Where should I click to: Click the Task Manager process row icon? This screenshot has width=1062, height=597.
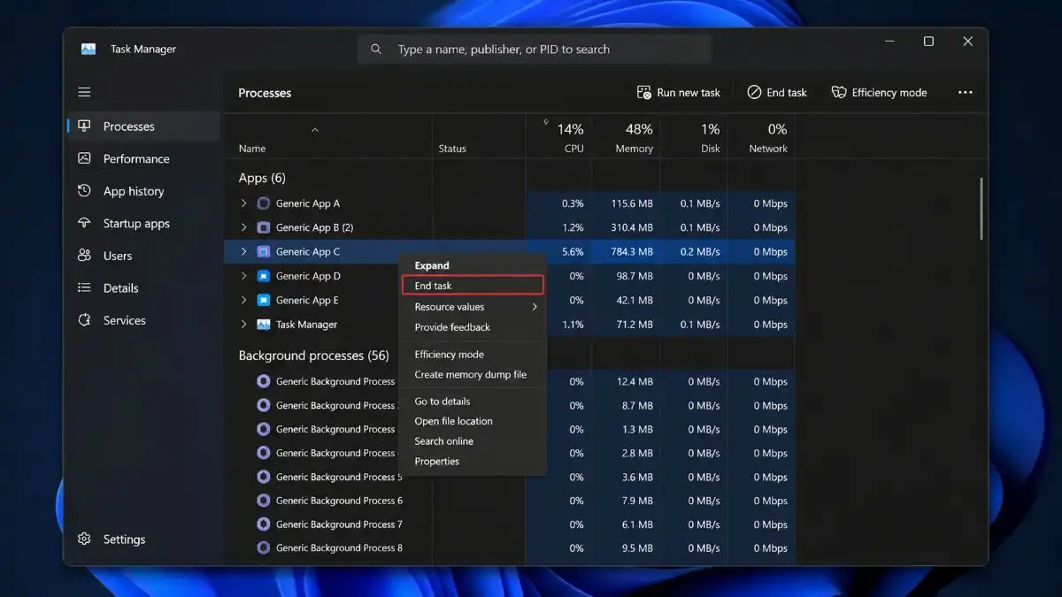(263, 325)
